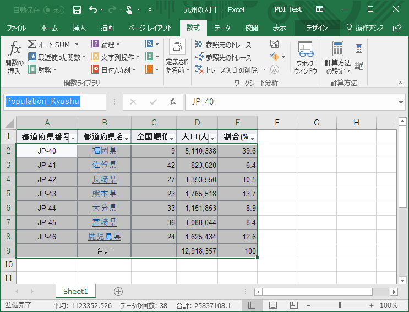
Task: Click the Evaluate Formula icon
Action: coord(274,69)
